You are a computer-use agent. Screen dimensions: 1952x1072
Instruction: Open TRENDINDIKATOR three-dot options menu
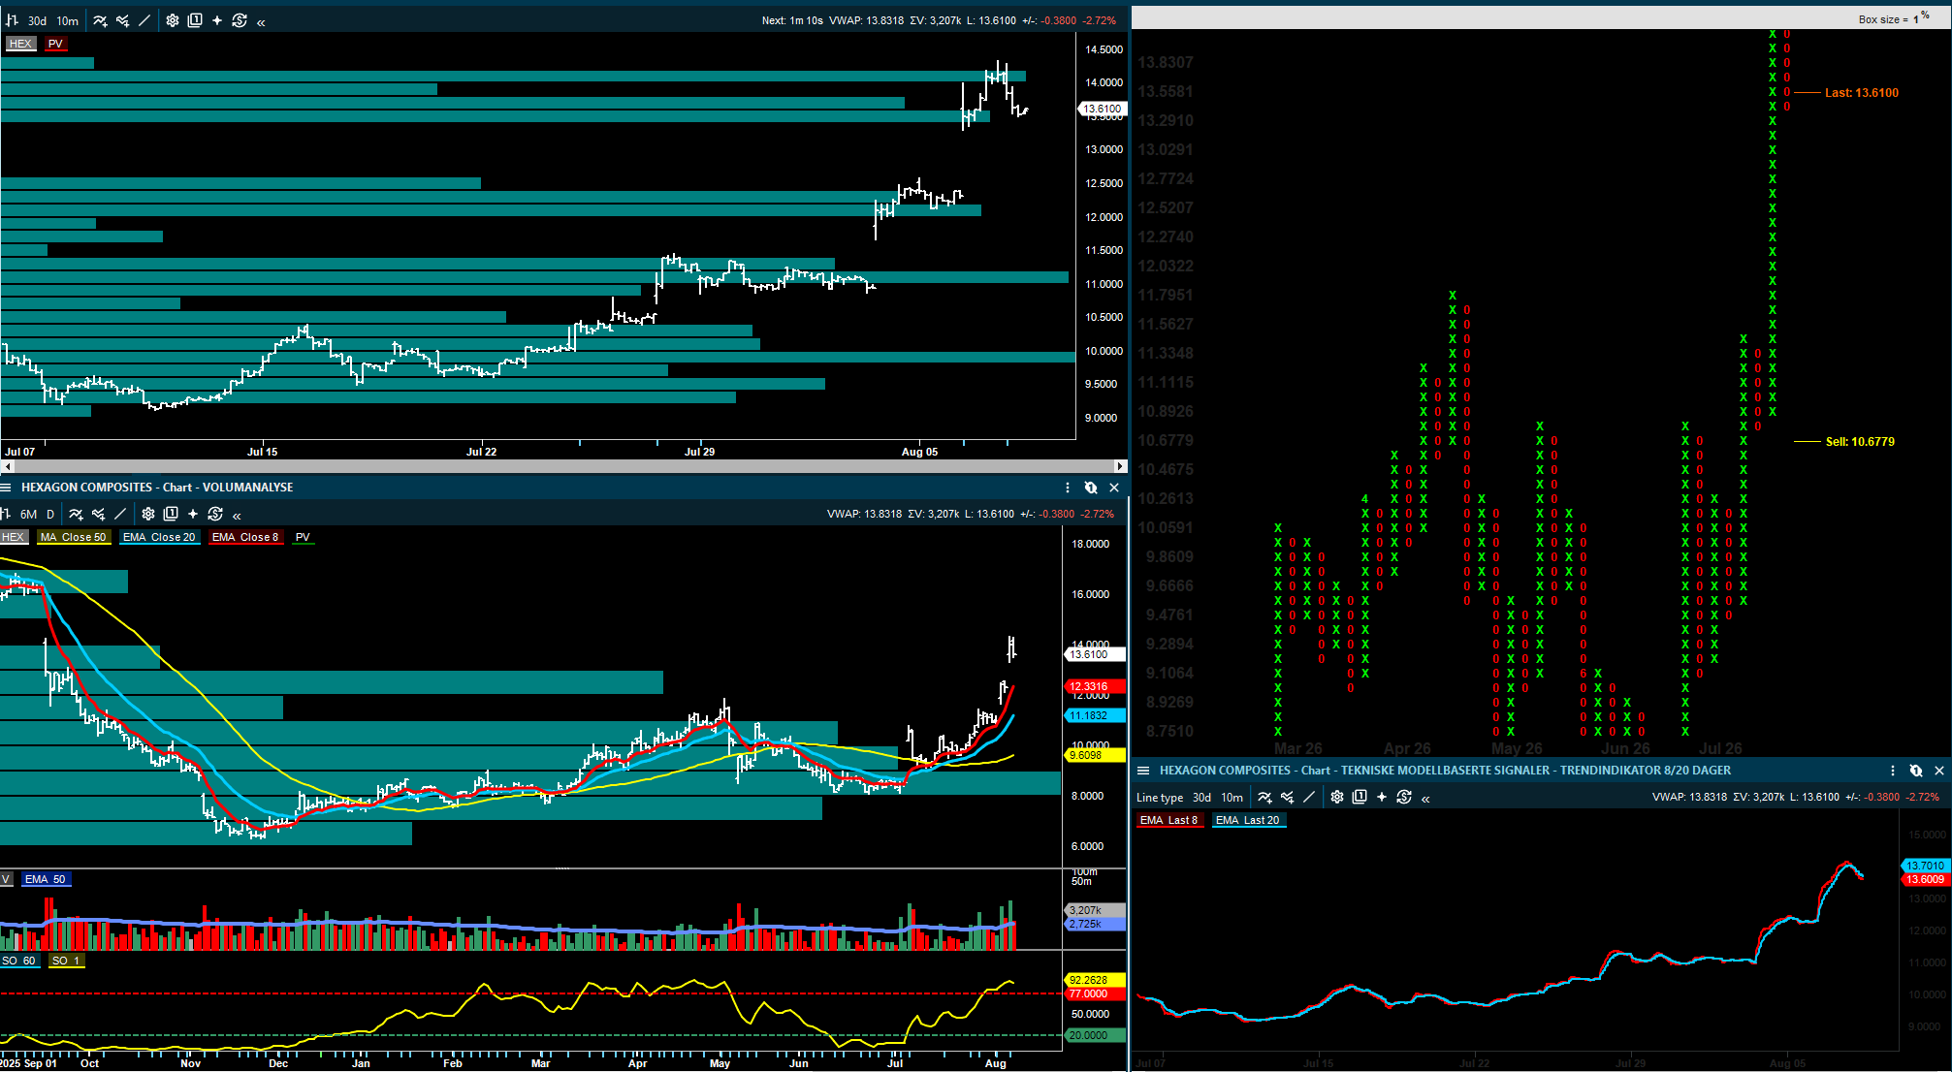1893,771
